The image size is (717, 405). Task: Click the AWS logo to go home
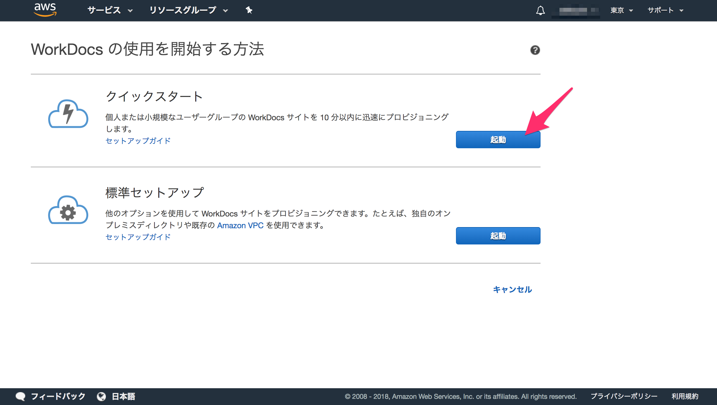pos(46,10)
